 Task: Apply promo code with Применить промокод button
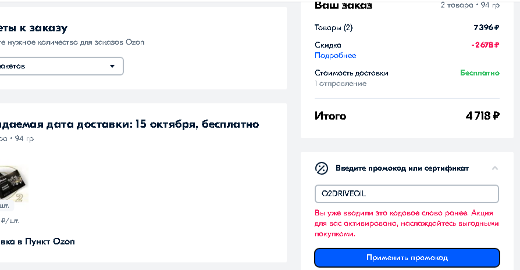(x=407, y=257)
